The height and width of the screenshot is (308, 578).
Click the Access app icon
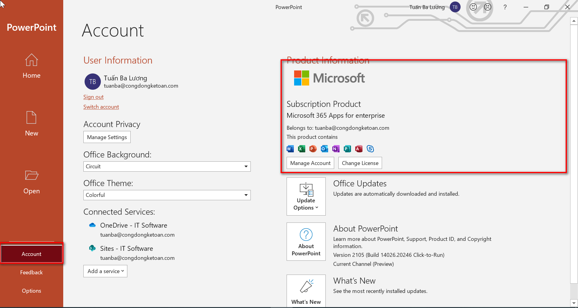[x=359, y=149]
